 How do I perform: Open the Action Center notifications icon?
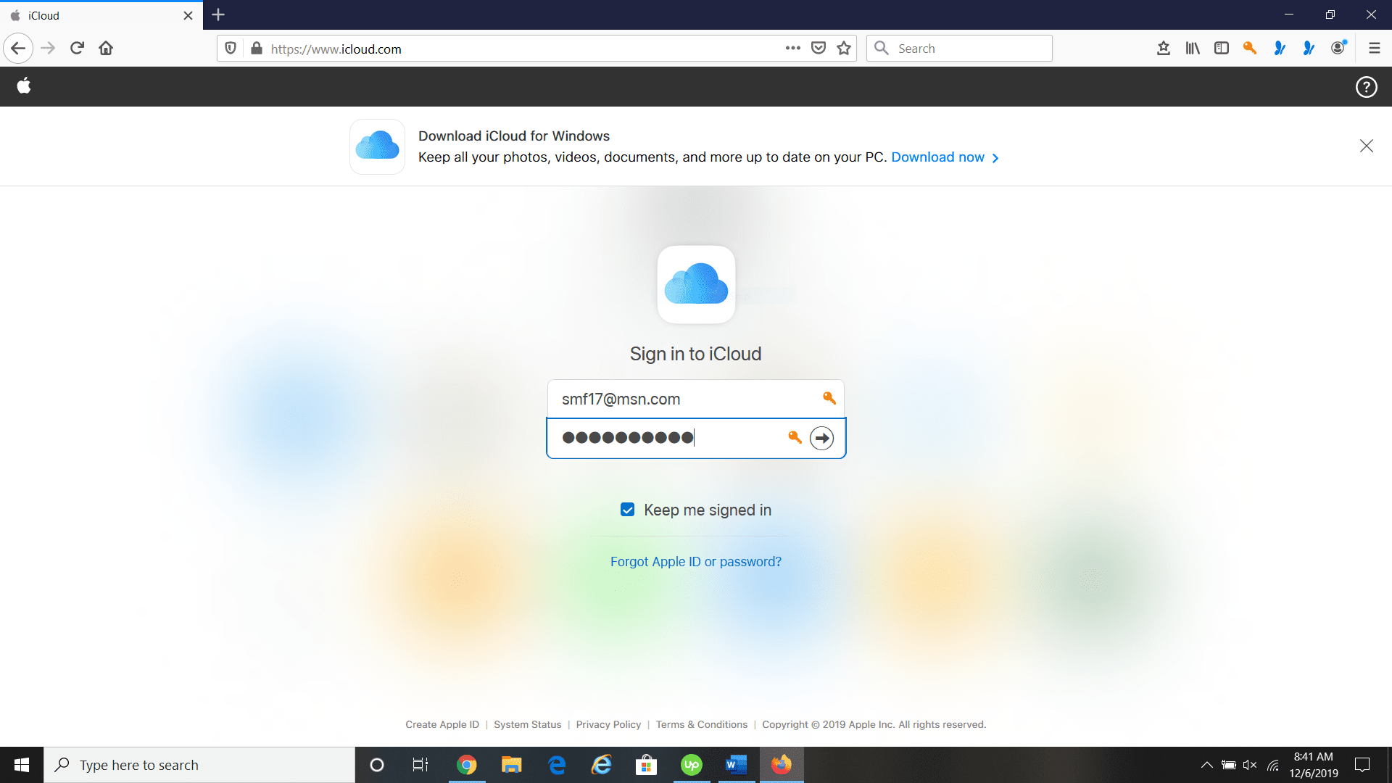[x=1362, y=765]
